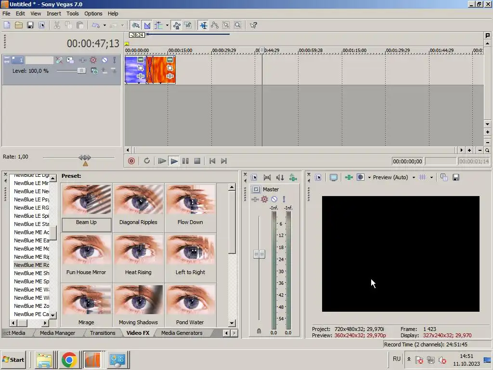Open Preview quality dropdown arrow
Image resolution: width=493 pixels, height=370 pixels.
pos(414,177)
